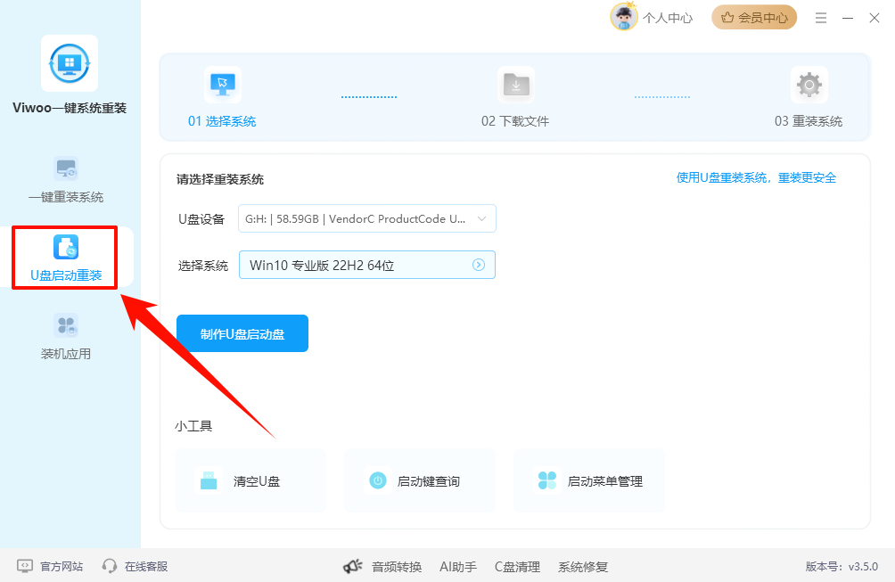The height and width of the screenshot is (582, 895).
Task: Open 在线客服 online support
Action: point(146,567)
